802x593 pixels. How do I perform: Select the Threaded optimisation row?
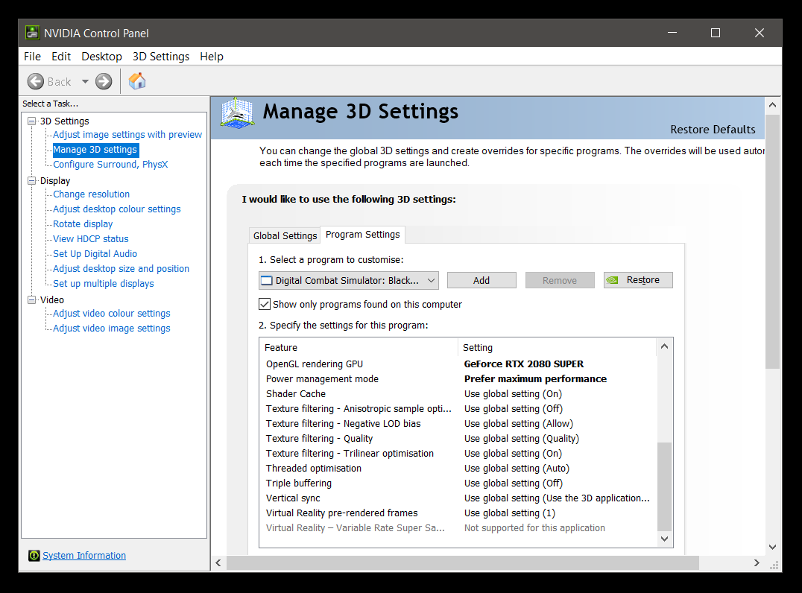458,468
